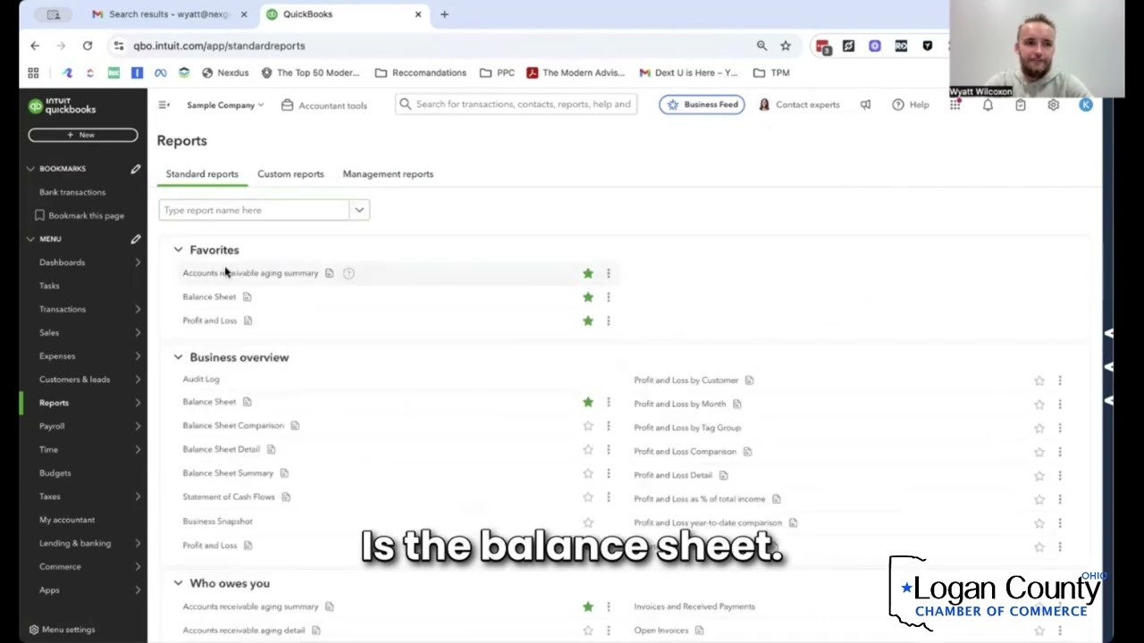Close the QuickBooks browser tab

(417, 14)
